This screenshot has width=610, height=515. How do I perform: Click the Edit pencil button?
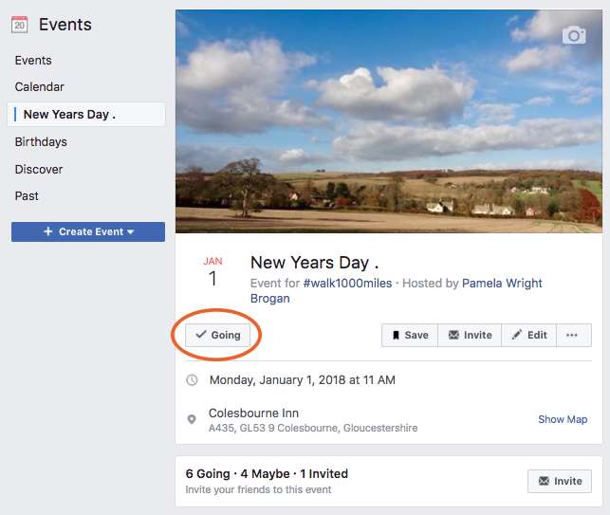[528, 335]
